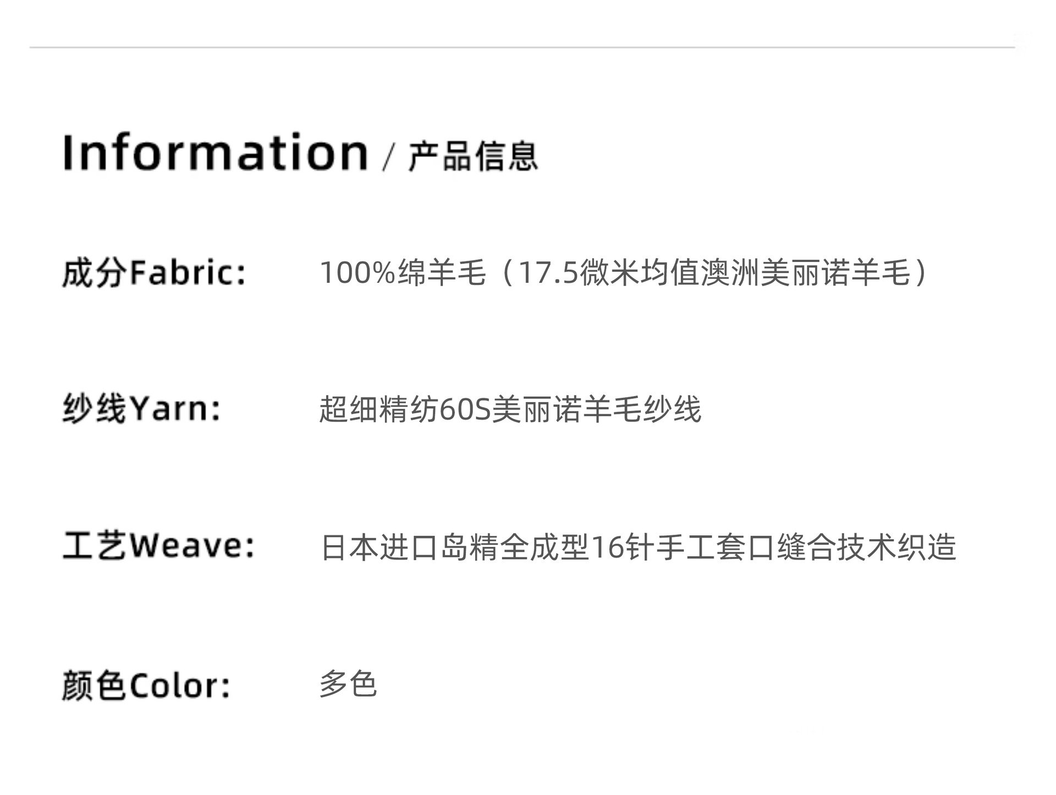The height and width of the screenshot is (795, 1056).
Task: Click the "Information" heading text
Action: pos(215,152)
